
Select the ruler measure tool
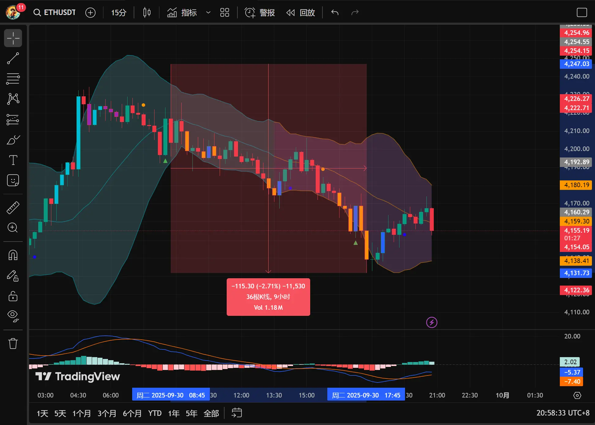(x=13, y=208)
